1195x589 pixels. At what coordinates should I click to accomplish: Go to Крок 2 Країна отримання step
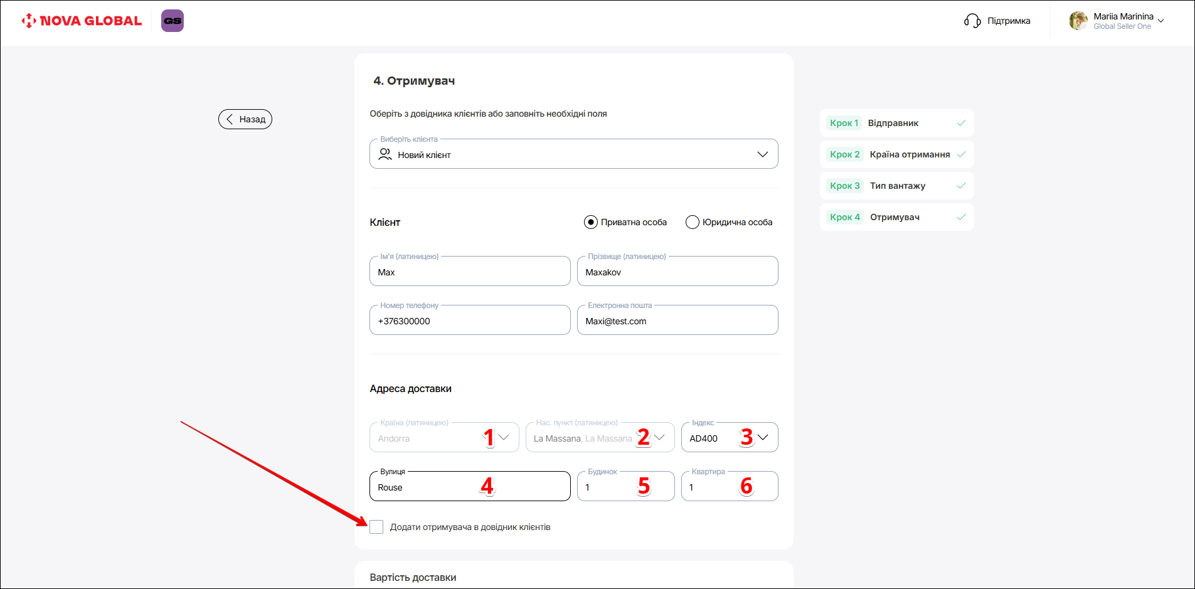pos(896,154)
